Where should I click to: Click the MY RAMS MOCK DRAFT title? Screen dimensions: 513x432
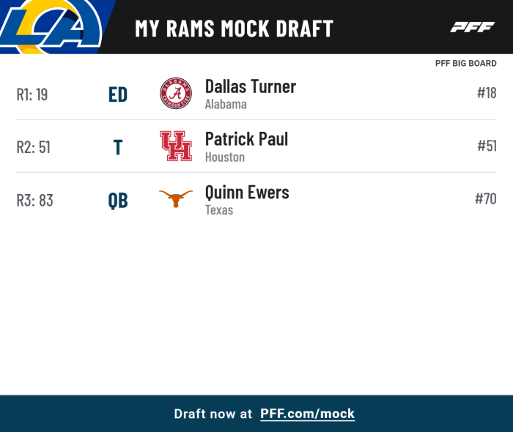pyautogui.click(x=235, y=29)
